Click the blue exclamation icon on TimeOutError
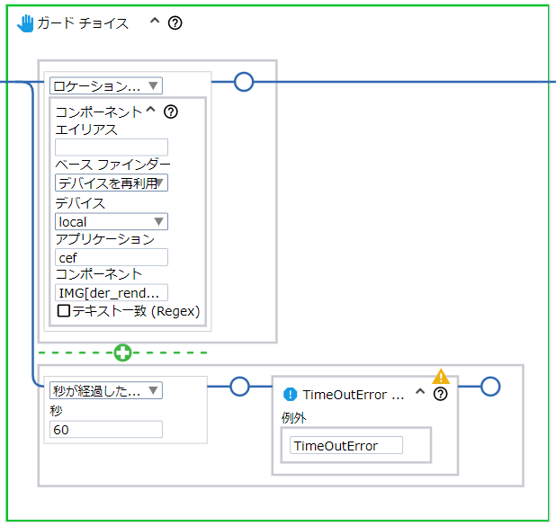 pos(290,395)
